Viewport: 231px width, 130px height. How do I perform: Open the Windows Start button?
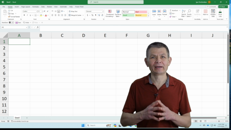[83, 125]
